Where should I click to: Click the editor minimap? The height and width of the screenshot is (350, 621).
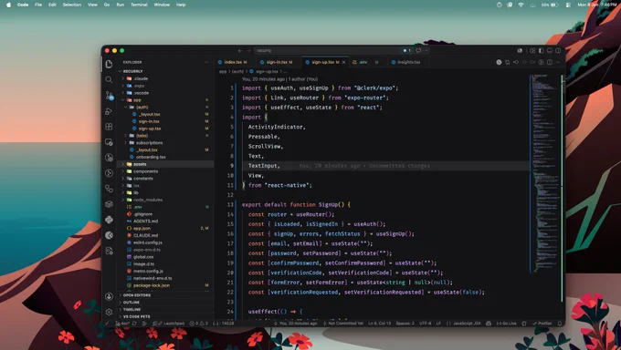click(545, 173)
